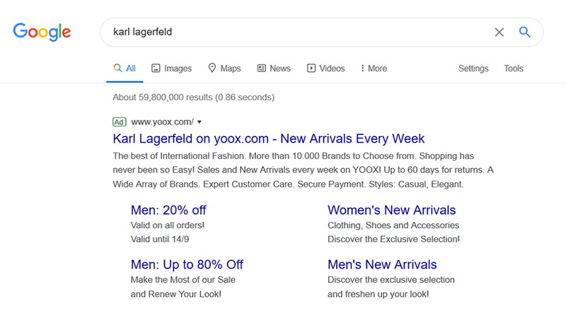566x325 pixels.
Task: Open Karl Lagerfeld on yoox.com ad link
Action: point(269,138)
